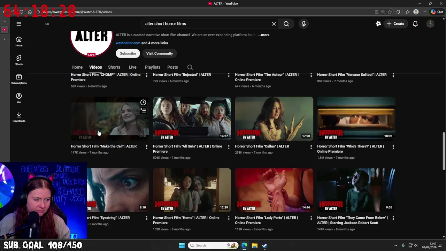The image size is (446, 251).
Task: Open the All Girls video title
Action: point(187,149)
